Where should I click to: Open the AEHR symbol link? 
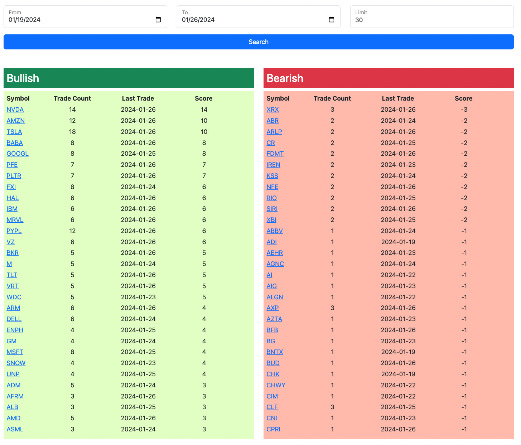[275, 253]
